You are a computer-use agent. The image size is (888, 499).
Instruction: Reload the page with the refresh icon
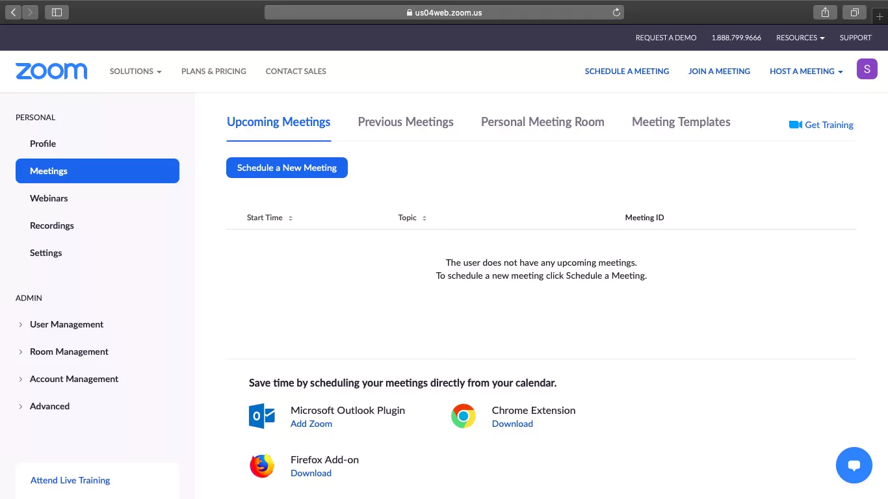[616, 12]
